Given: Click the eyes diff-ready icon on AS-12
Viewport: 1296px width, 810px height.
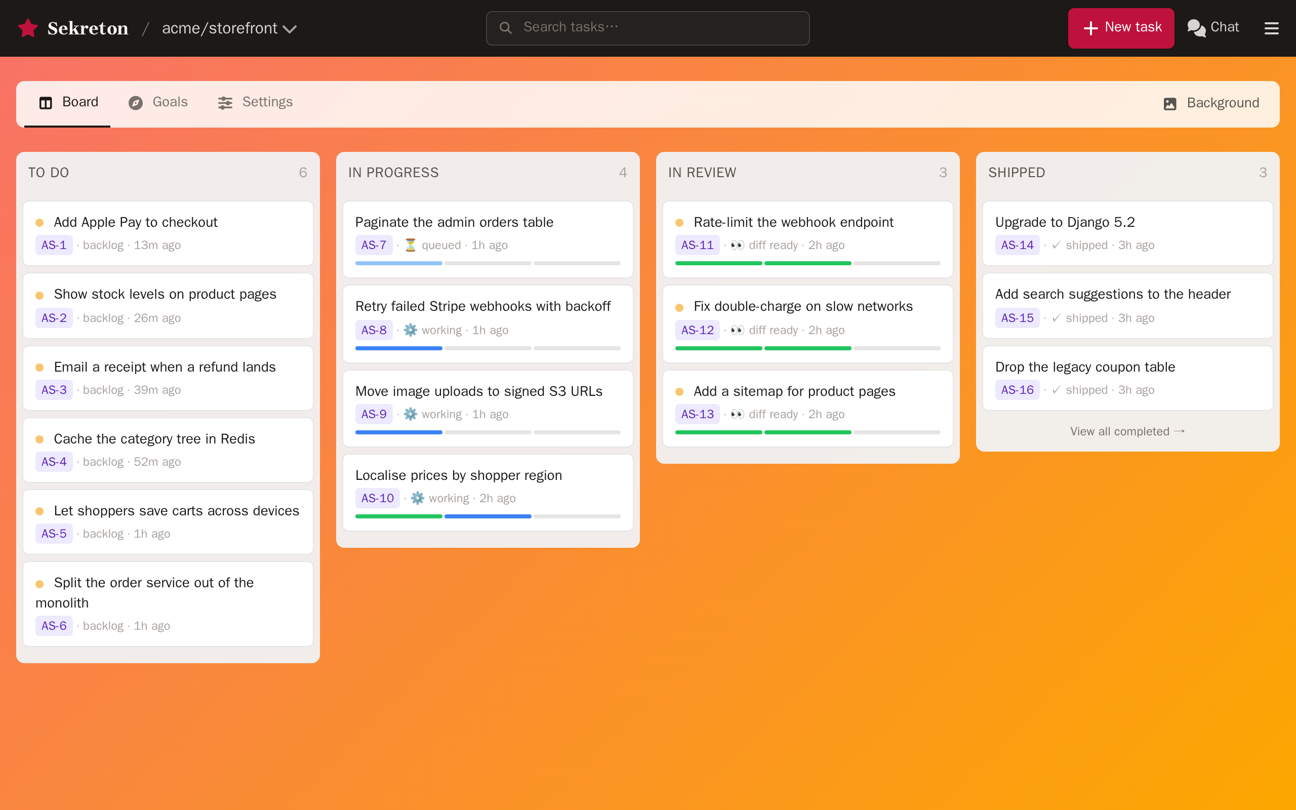Looking at the screenshot, I should pyautogui.click(x=737, y=330).
